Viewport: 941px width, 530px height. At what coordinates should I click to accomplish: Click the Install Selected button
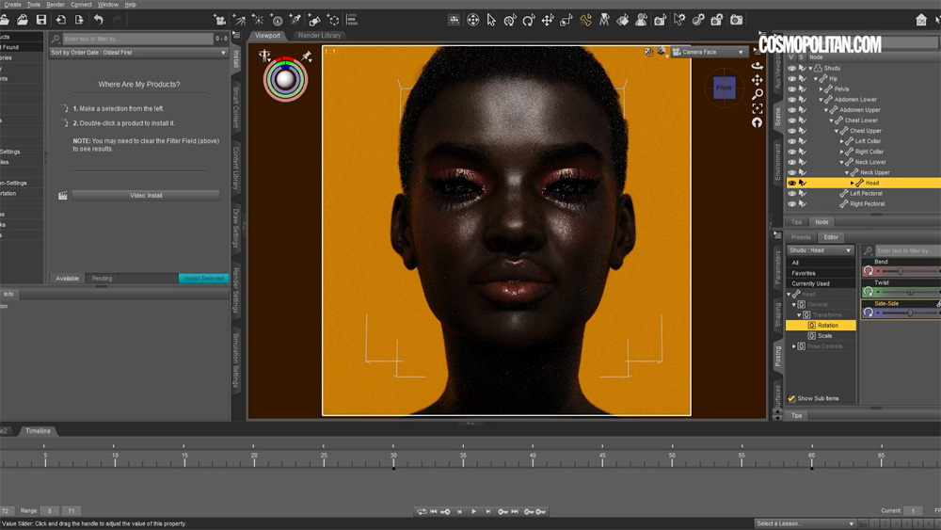[x=203, y=279]
